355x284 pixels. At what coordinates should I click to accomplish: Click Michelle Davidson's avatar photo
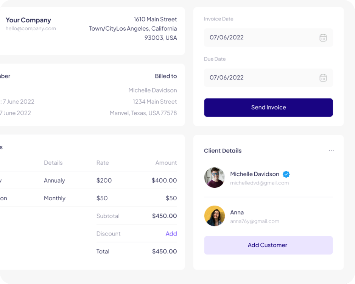(x=215, y=178)
